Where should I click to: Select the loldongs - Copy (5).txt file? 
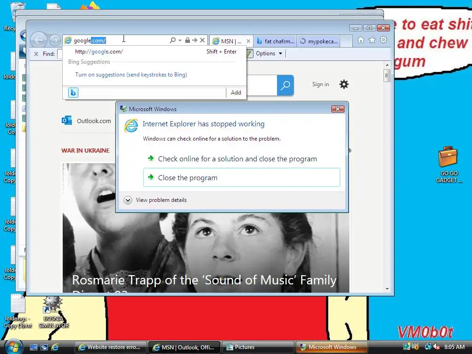click(x=18, y=312)
